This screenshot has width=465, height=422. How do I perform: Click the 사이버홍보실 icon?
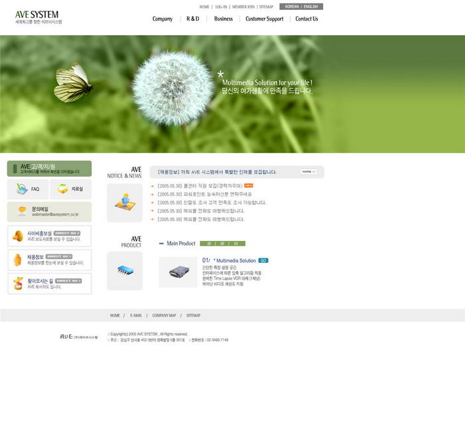pos(18,236)
